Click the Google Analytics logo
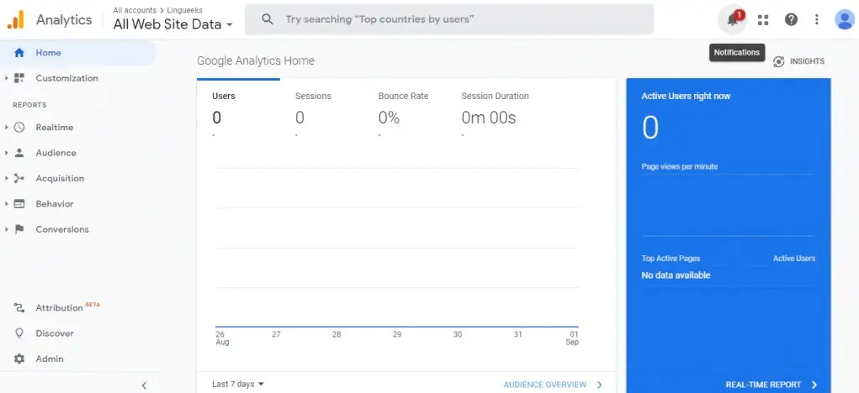The height and width of the screenshot is (393, 859). (x=16, y=20)
